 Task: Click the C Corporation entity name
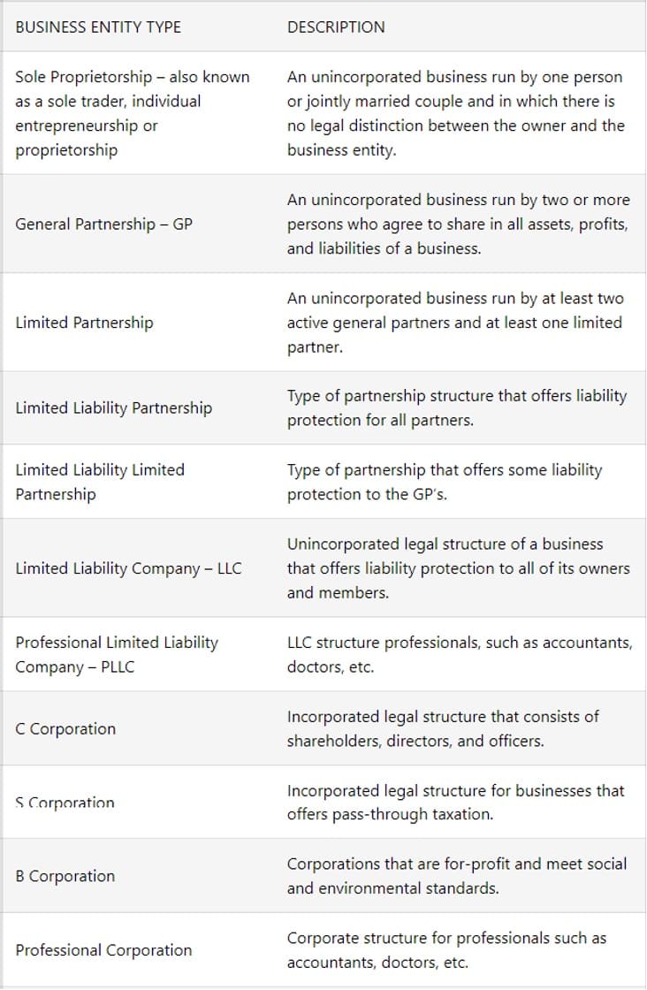pos(65,728)
